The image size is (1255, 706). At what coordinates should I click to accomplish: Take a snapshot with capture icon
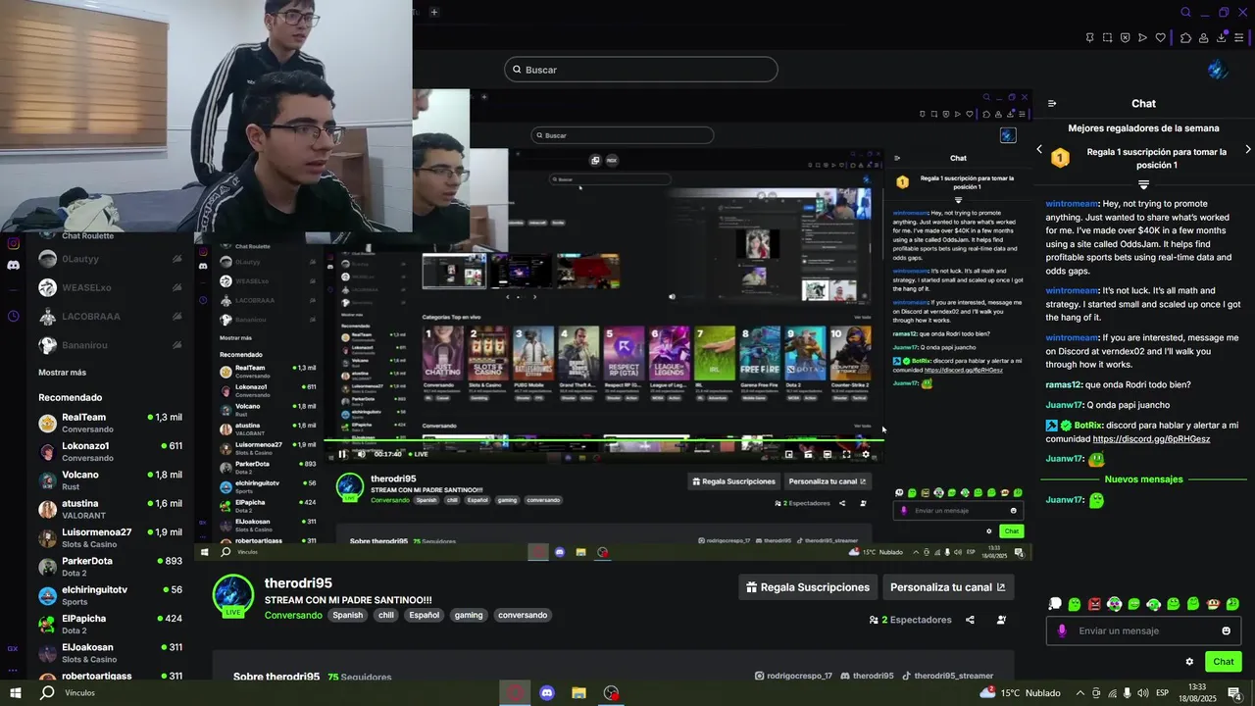[x=1107, y=38]
